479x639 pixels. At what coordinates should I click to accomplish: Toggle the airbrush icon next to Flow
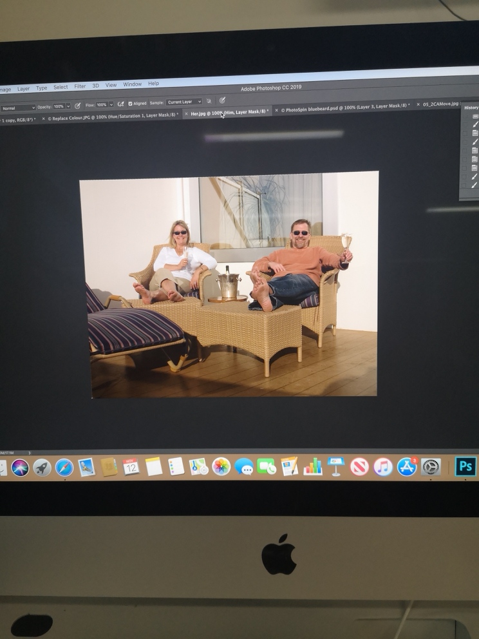point(120,104)
